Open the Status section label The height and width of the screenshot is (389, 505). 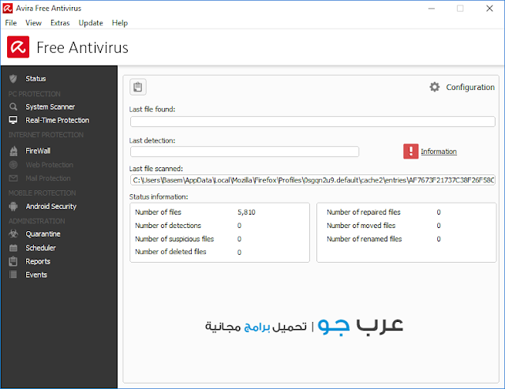tap(36, 79)
